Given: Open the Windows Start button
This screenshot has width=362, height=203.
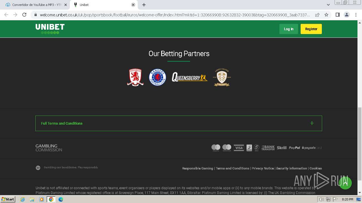Looking at the screenshot, I should point(8,199).
